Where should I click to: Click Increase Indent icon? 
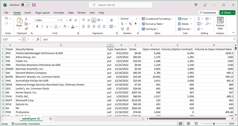click(104, 26)
